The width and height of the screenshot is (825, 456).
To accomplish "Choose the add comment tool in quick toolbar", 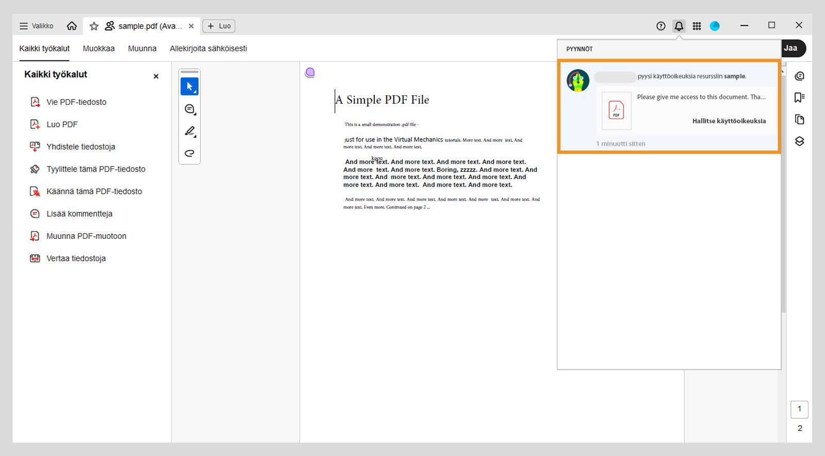I will coord(190,109).
